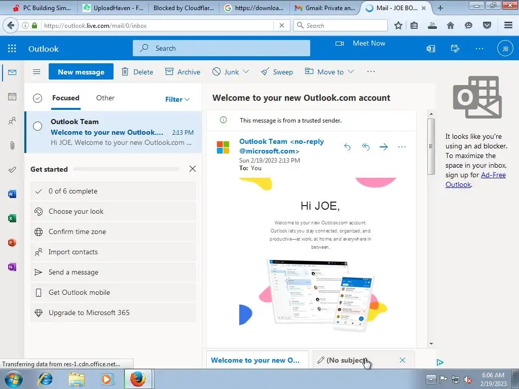This screenshot has width=519, height=389.
Task: Click Sweep in the mail toolbar
Action: click(x=277, y=72)
